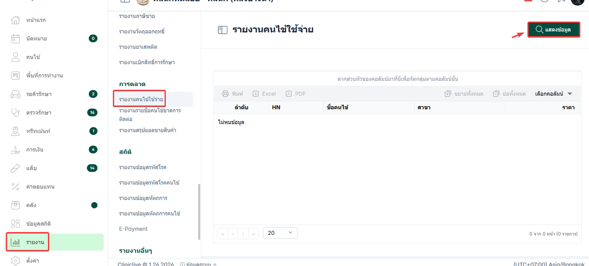Image resolution: width=589 pixels, height=266 pixels.
Task: Click the พิมพ์ print toolbar button
Action: tap(232, 94)
